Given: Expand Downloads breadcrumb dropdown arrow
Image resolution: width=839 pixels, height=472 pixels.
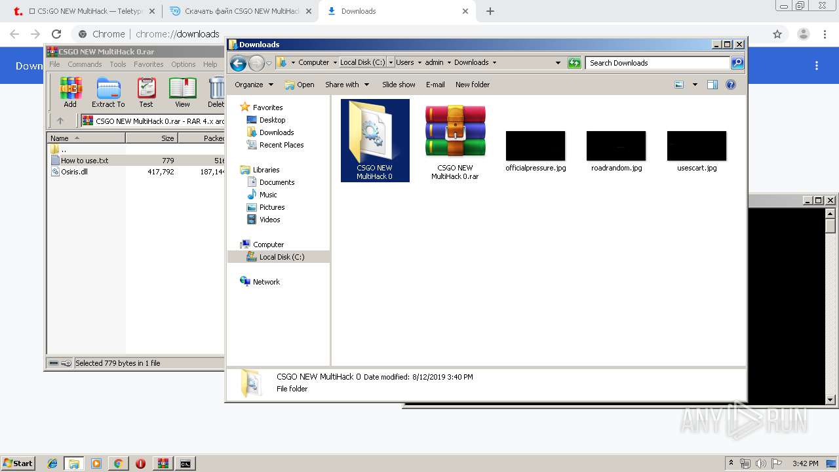Looking at the screenshot, I should [494, 62].
